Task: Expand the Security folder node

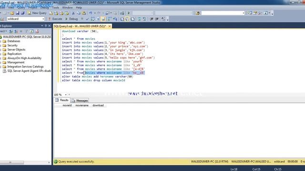Action: [x=0, y=46]
